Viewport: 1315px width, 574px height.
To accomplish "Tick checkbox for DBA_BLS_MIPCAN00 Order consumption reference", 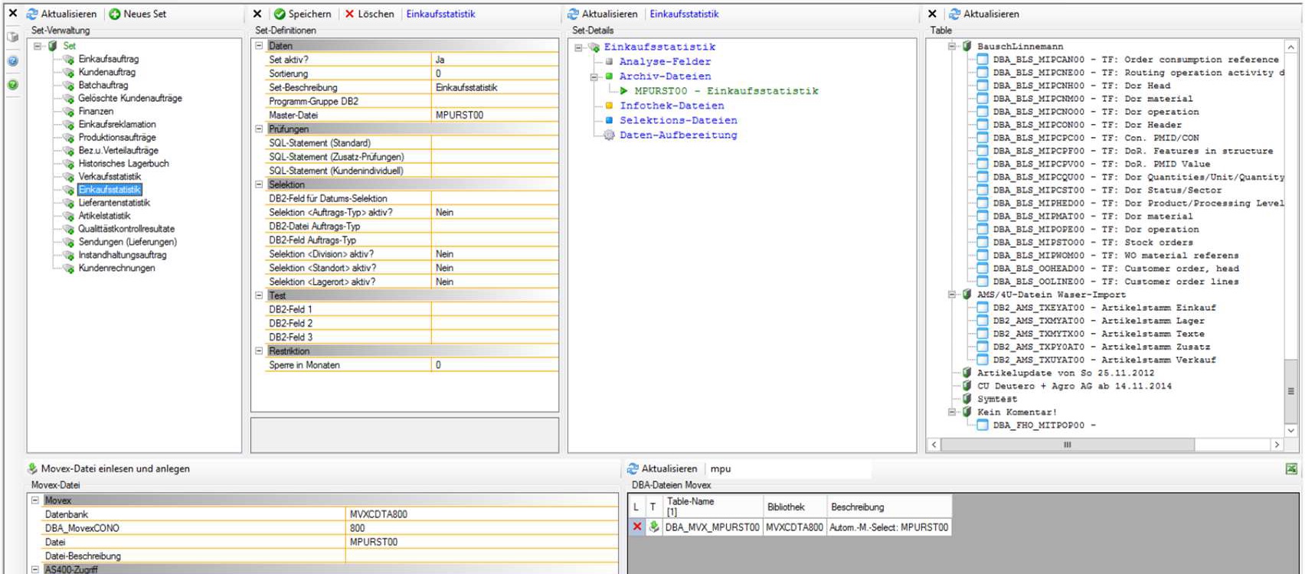I will (x=983, y=59).
